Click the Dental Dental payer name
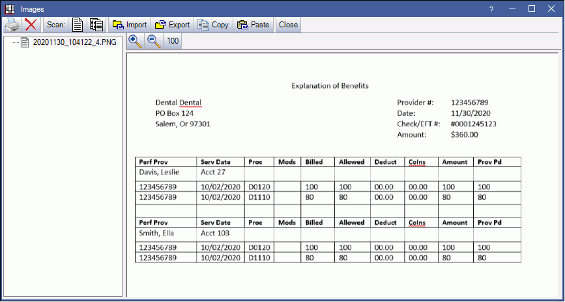The height and width of the screenshot is (302, 565). tap(179, 103)
